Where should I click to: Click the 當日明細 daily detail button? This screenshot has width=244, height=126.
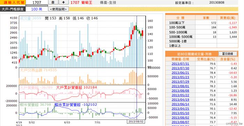tap(228, 54)
